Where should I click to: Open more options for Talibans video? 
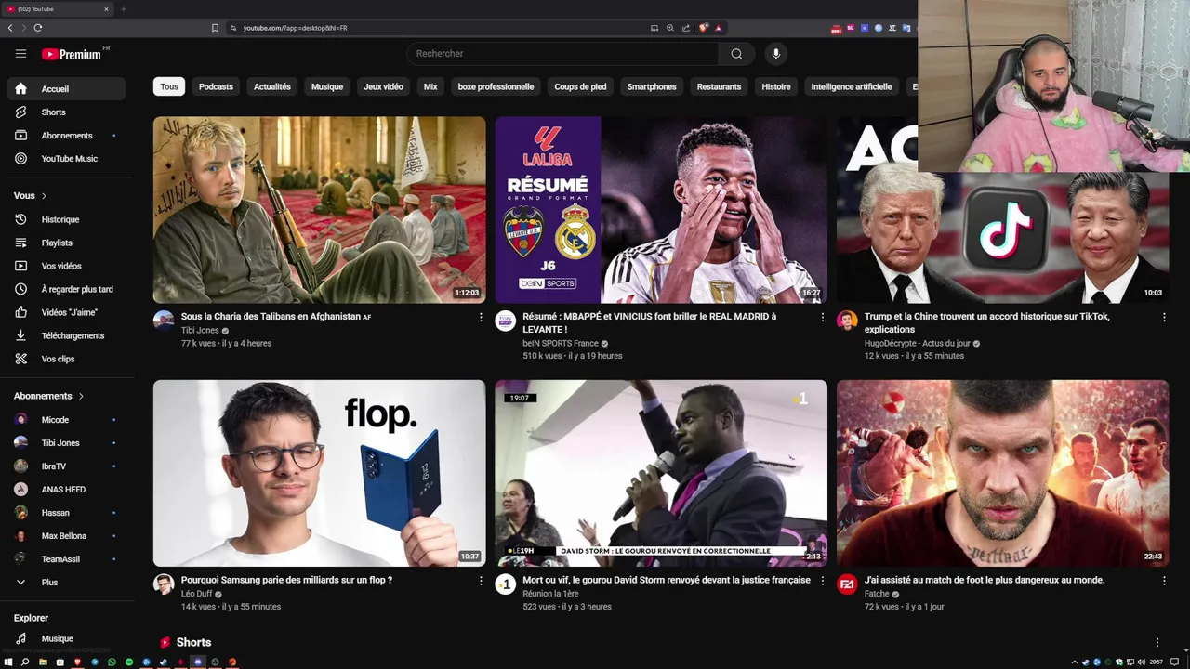point(481,318)
